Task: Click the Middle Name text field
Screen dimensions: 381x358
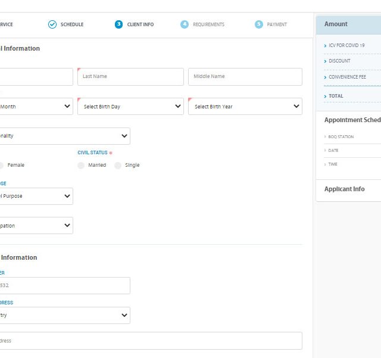Action: (x=245, y=77)
